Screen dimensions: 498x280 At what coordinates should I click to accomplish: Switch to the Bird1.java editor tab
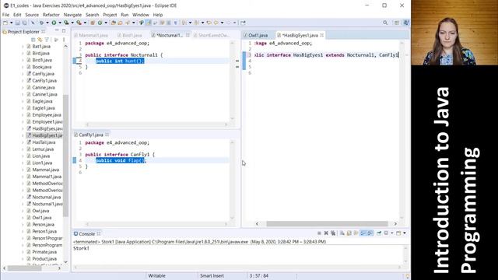(x=132, y=35)
